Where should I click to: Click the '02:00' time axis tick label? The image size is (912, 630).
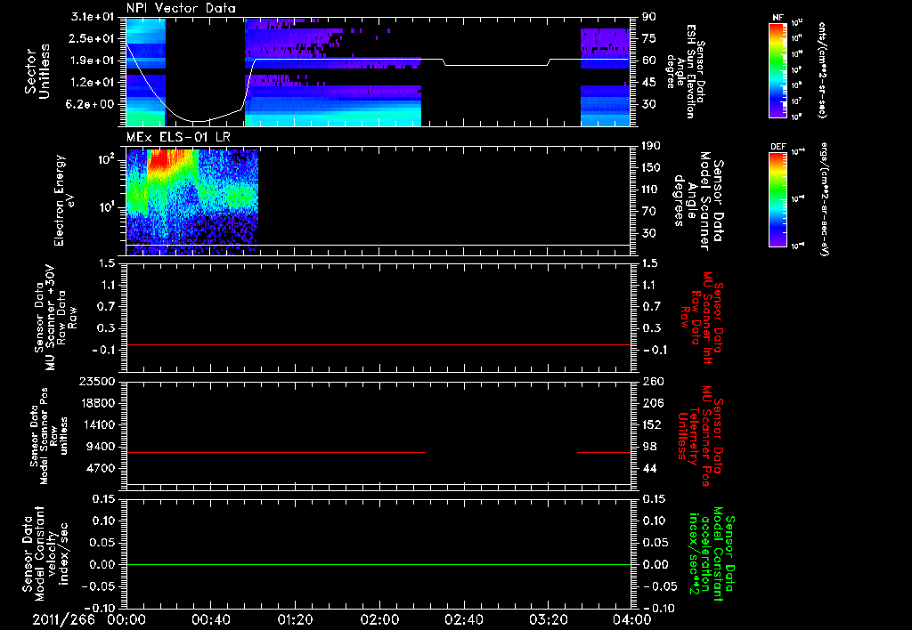pos(379,619)
